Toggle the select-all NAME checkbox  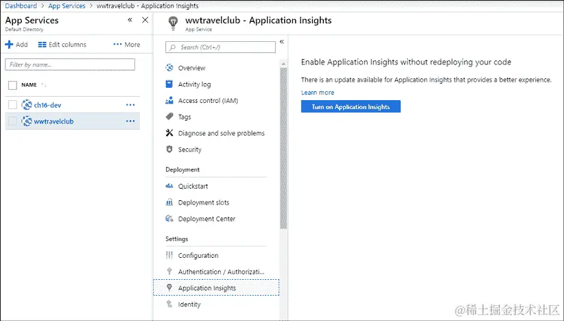tap(12, 85)
